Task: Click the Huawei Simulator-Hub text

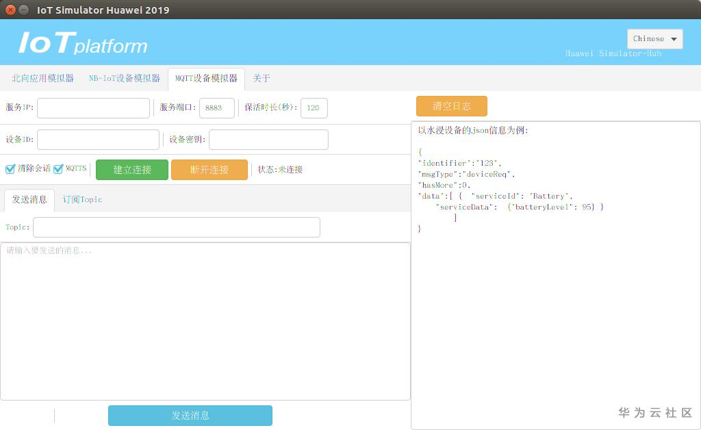Action: [613, 53]
